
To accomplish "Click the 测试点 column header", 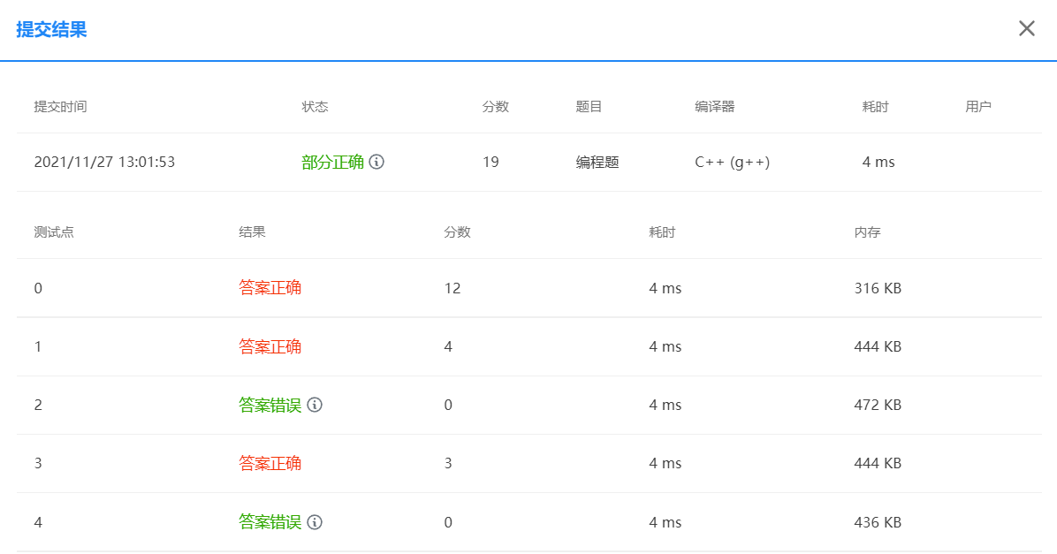I will 54,232.
